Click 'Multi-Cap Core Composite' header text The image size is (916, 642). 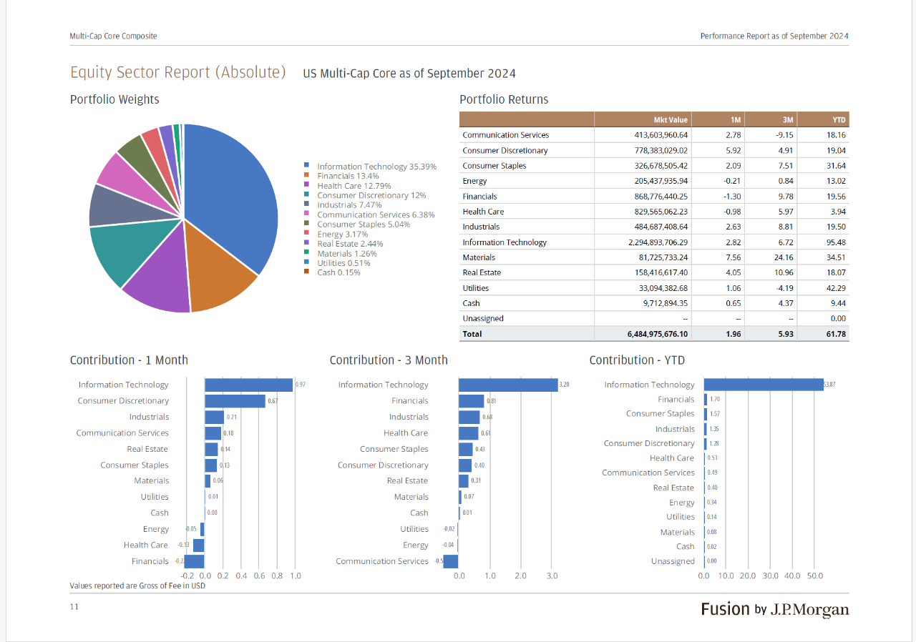click(113, 36)
